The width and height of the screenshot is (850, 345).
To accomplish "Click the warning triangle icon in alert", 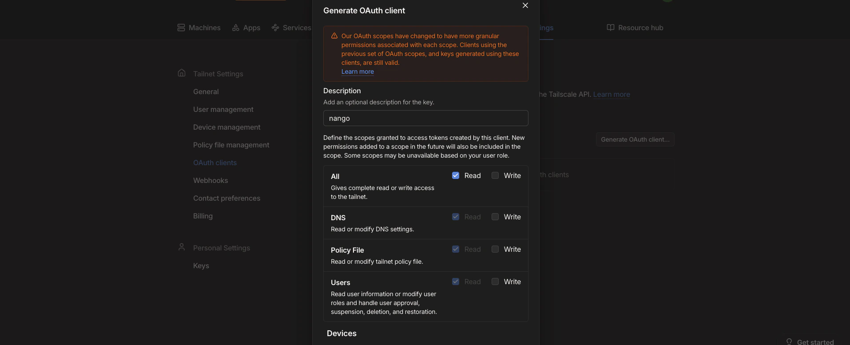I will [x=334, y=36].
